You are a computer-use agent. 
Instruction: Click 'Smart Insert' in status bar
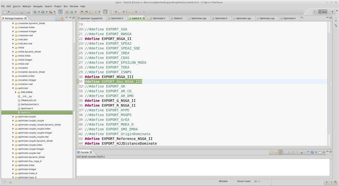pyautogui.click(x=244, y=181)
